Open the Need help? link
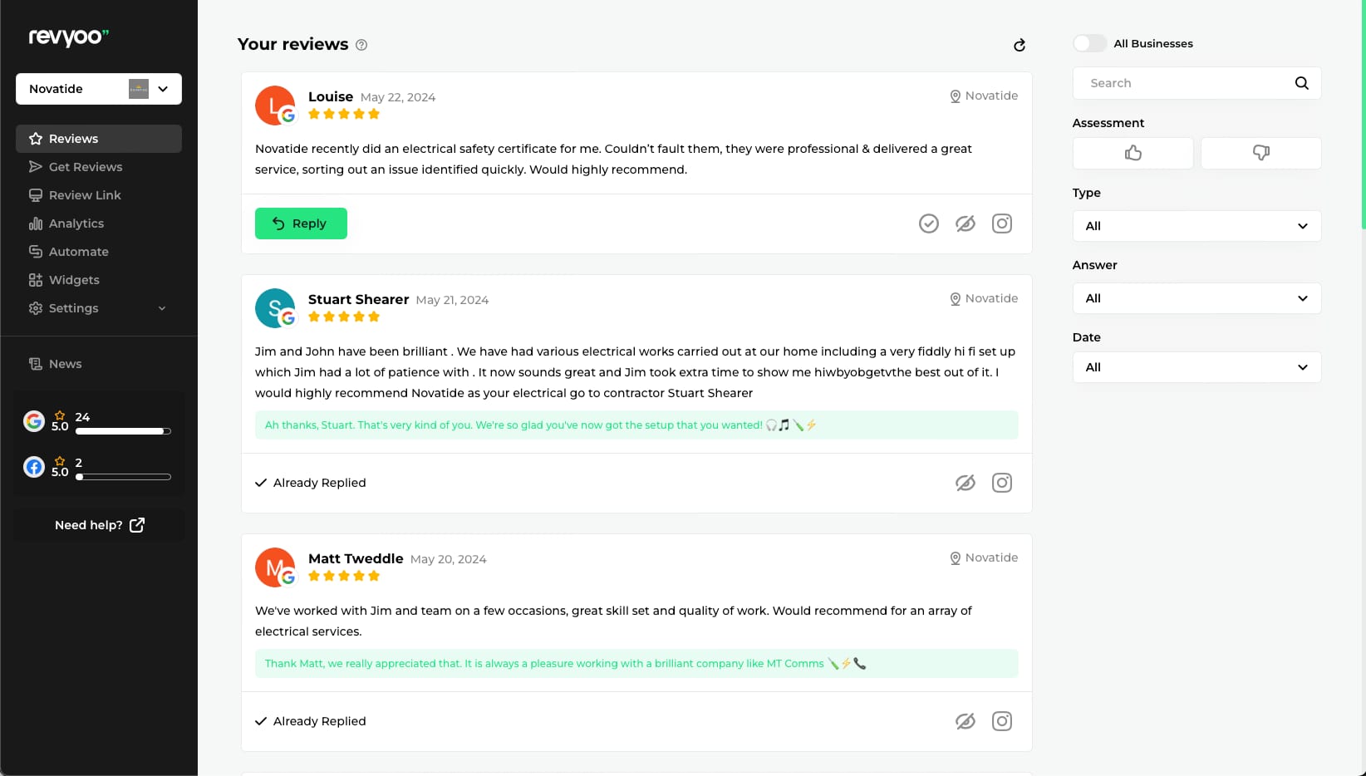Image resolution: width=1366 pixels, height=776 pixels. [99, 525]
